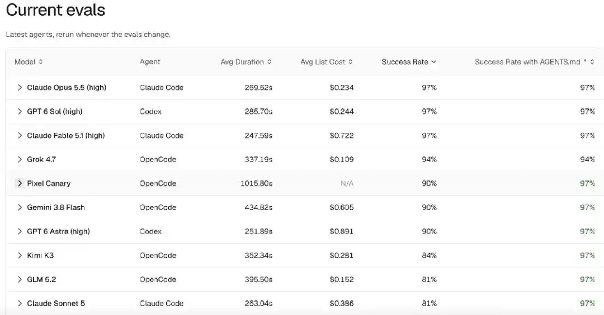This screenshot has height=315, width=604.
Task: Click the Agent column header
Action: coord(150,62)
